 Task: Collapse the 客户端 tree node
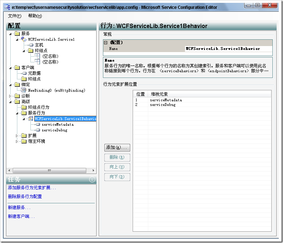click(10, 68)
